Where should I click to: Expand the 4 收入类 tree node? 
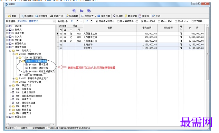pos(7,37)
